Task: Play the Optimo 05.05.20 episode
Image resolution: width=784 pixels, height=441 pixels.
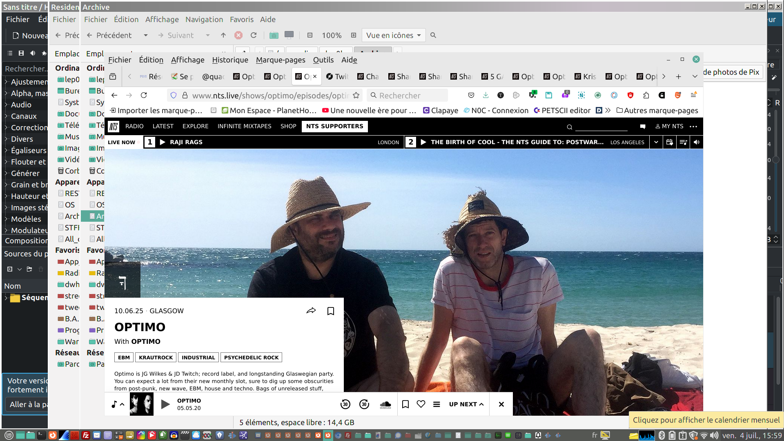Action: (x=165, y=404)
